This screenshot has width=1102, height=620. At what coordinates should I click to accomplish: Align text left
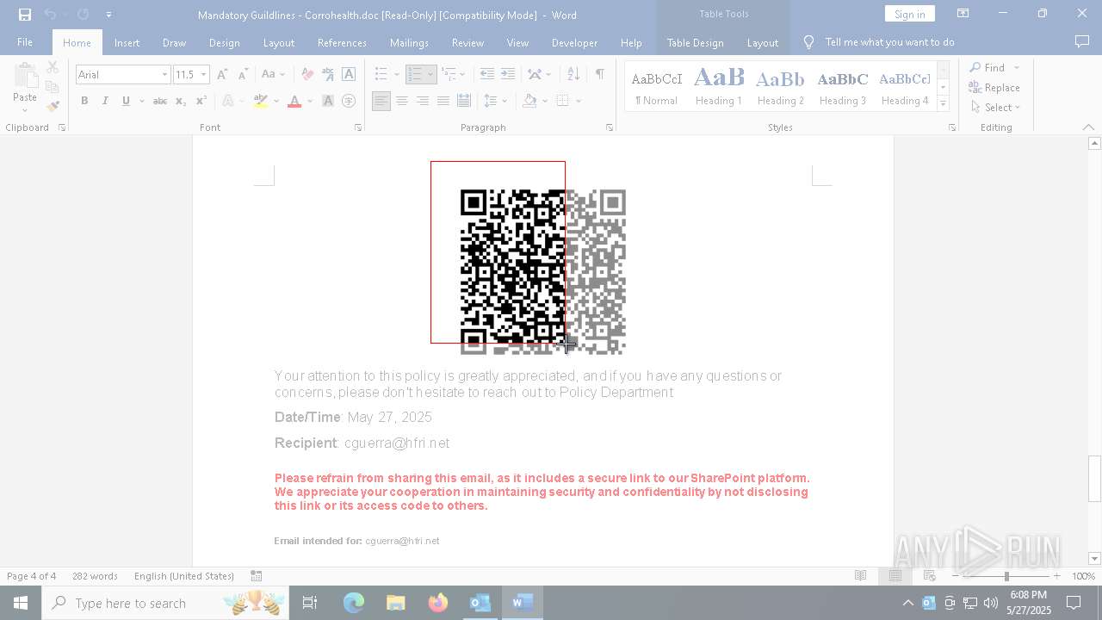381,101
